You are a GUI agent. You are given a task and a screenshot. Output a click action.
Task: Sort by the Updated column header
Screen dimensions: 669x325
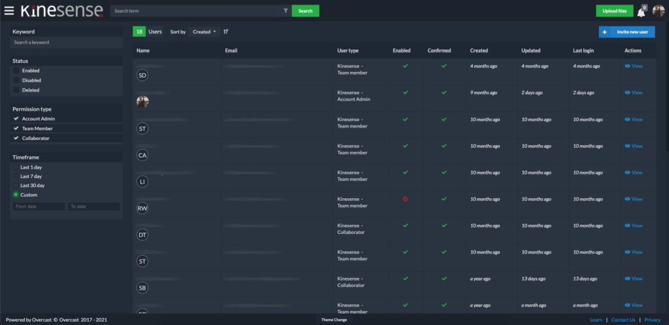[530, 50]
